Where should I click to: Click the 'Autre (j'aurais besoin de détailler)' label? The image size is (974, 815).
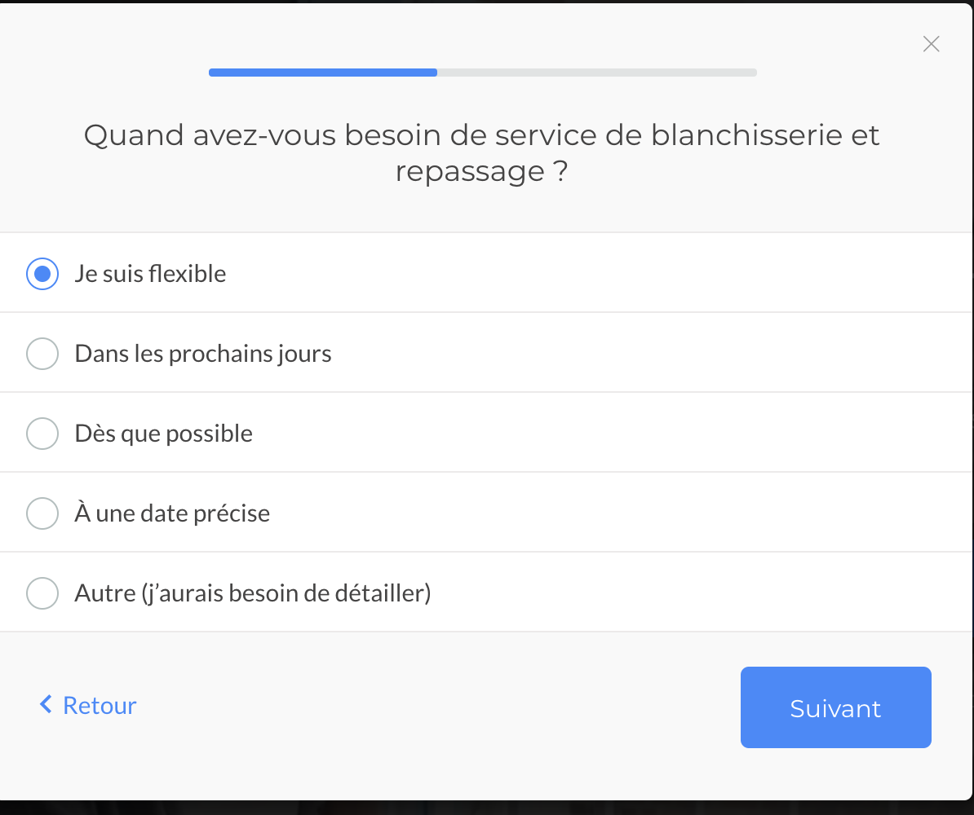coord(253,593)
